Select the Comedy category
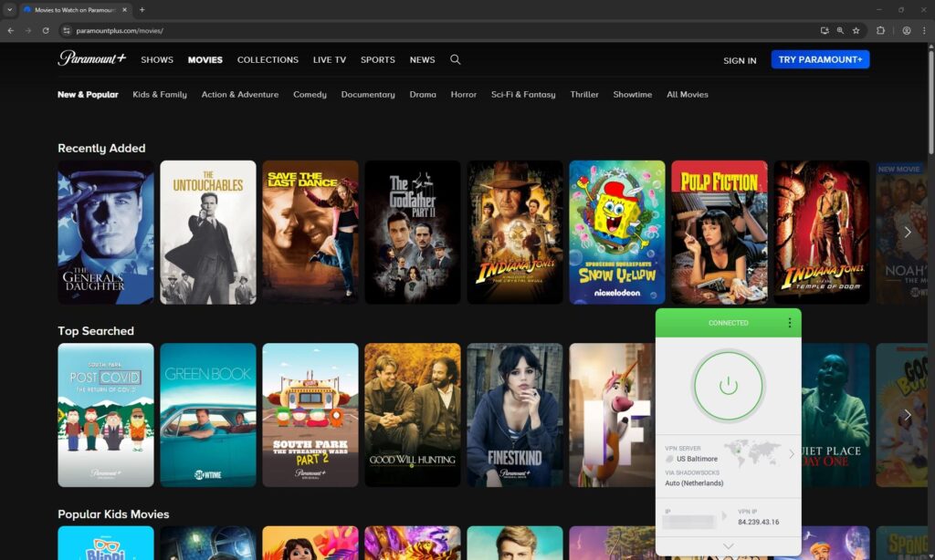 310,94
